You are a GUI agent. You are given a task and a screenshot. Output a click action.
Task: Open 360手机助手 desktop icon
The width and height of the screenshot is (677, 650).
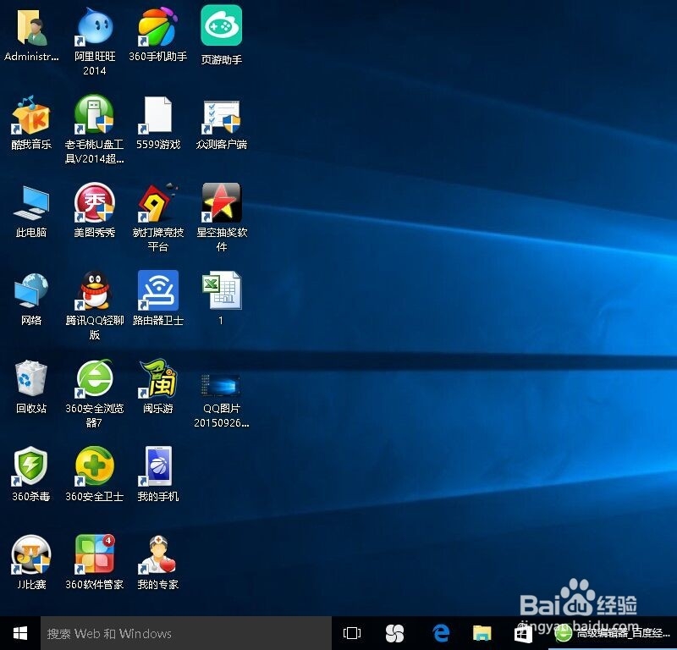pyautogui.click(x=157, y=27)
